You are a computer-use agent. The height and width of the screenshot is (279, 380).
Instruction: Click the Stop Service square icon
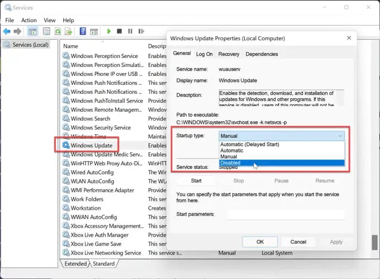(119, 31)
